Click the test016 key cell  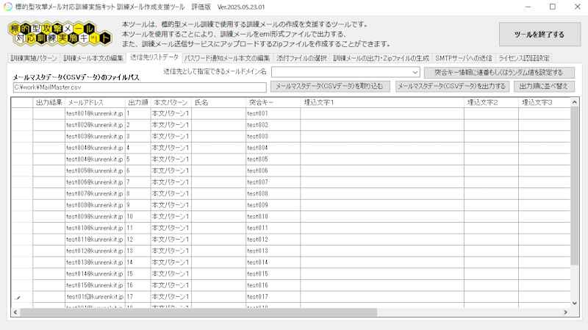[273, 285]
